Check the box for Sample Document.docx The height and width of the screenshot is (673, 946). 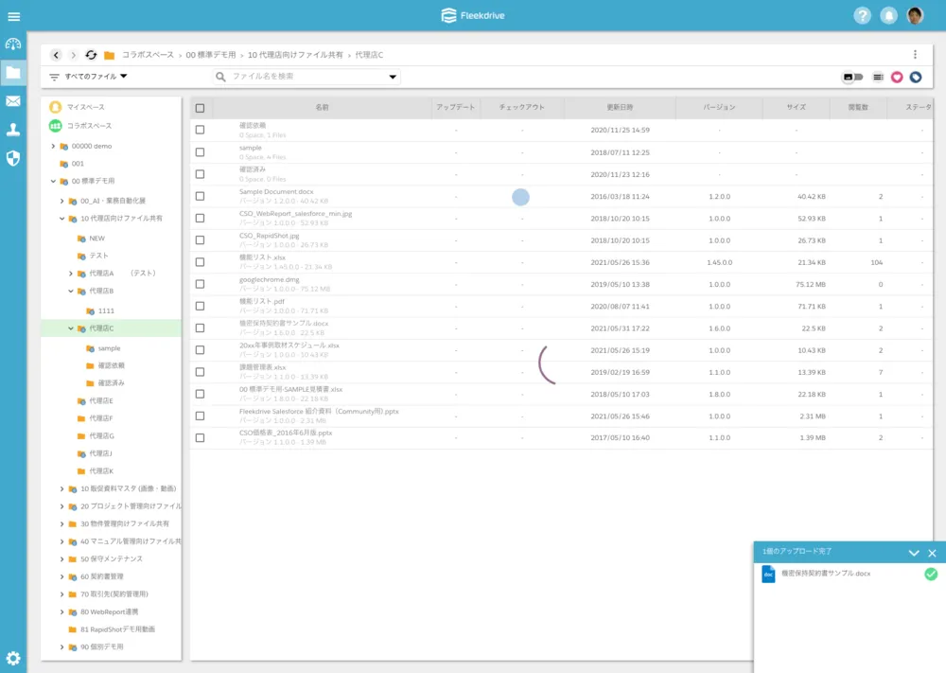point(200,196)
